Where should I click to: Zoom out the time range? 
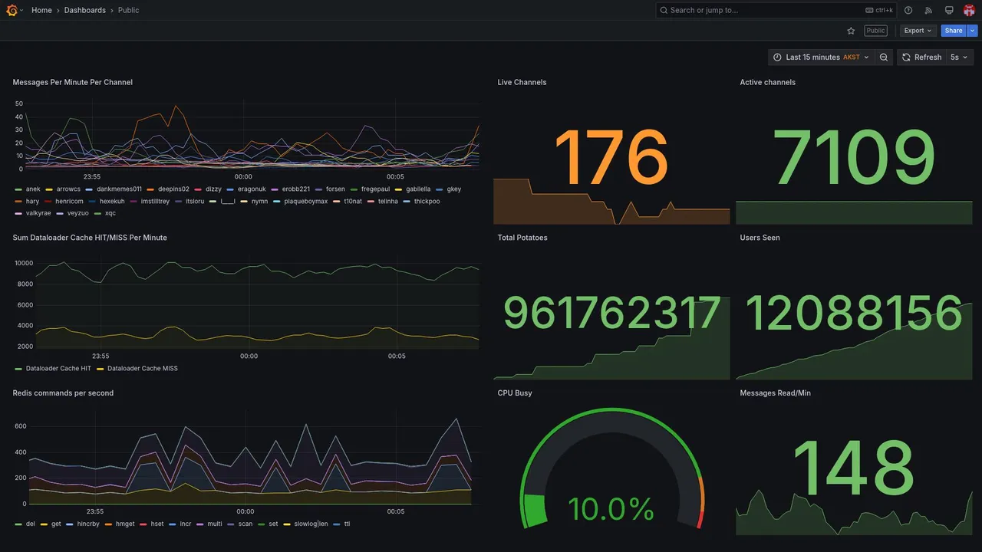pos(884,58)
